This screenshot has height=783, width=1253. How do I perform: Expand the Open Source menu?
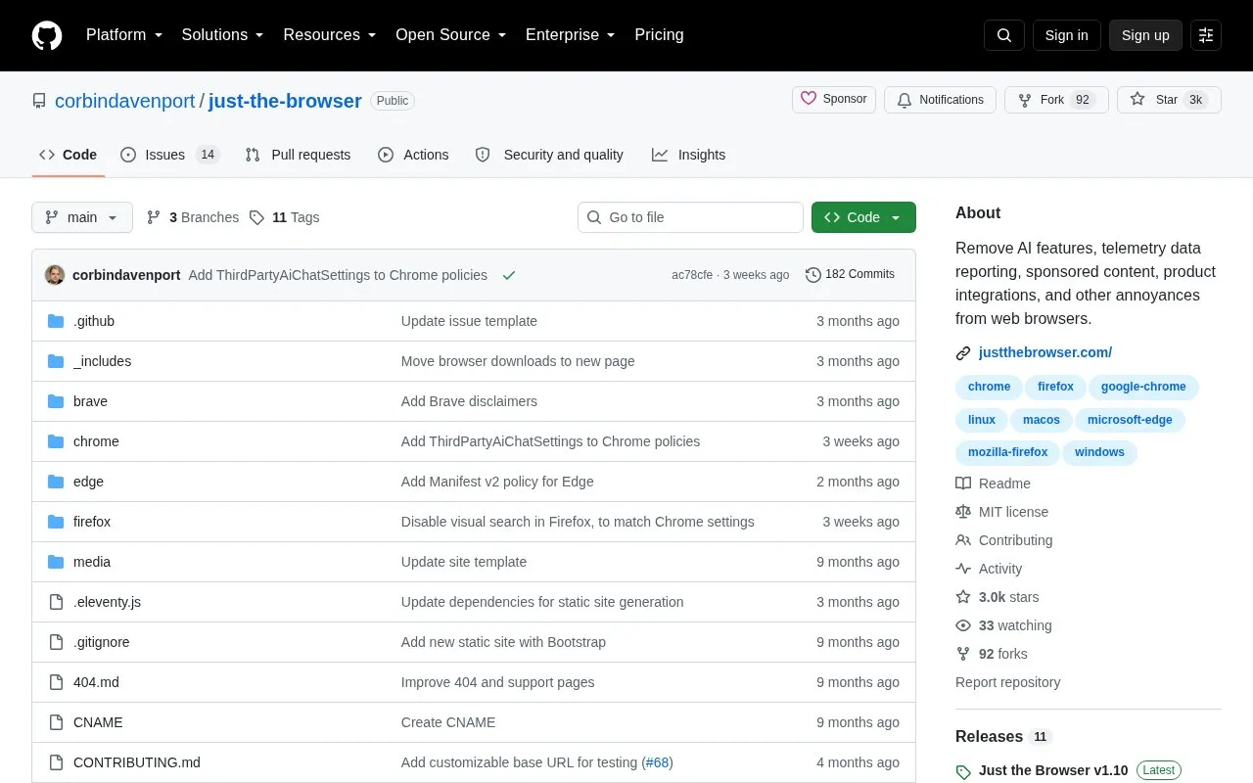pyautogui.click(x=451, y=35)
